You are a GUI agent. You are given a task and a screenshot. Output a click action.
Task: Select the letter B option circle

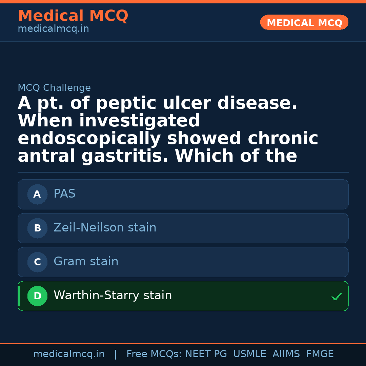point(37,228)
